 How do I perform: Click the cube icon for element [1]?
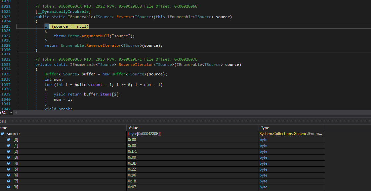point(9,145)
